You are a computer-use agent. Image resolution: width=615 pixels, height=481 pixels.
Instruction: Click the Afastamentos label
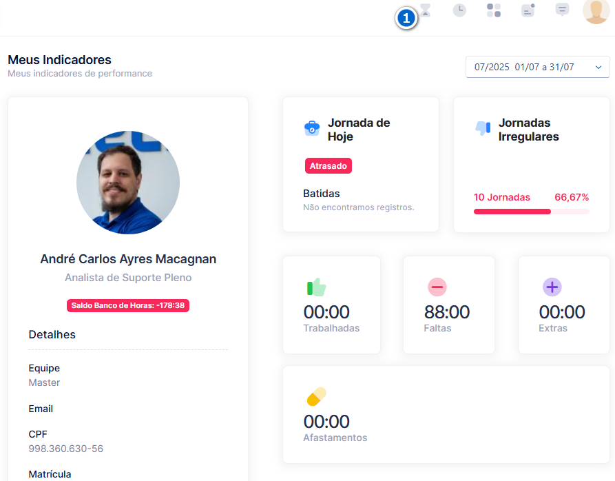pos(335,438)
